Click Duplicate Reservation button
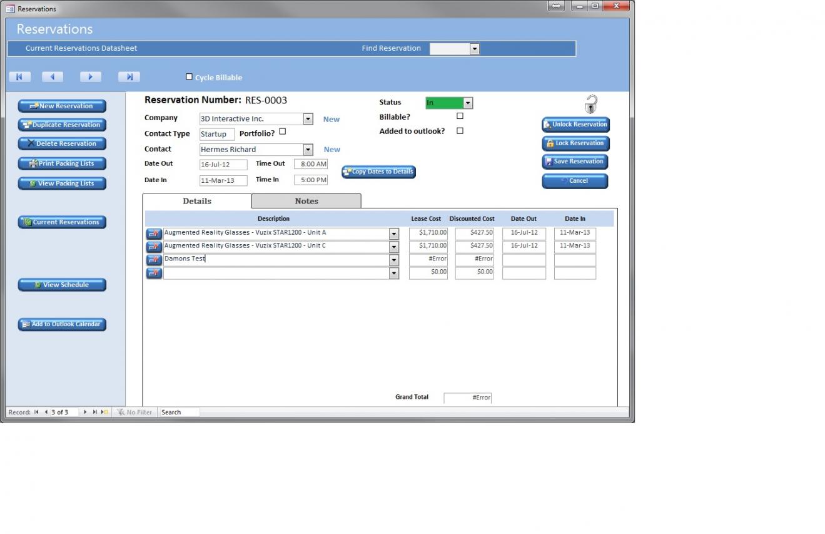Image resolution: width=825 pixels, height=534 pixels. click(x=62, y=125)
